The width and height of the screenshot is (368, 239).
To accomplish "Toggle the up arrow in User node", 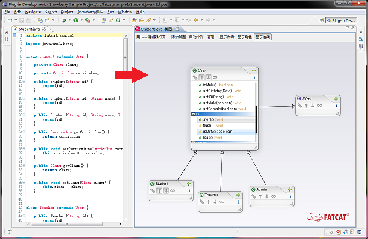I will click(x=202, y=77).
